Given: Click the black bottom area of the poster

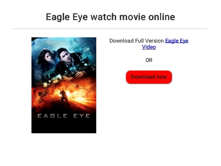Looking at the screenshot, I should pyautogui.click(x=64, y=126).
